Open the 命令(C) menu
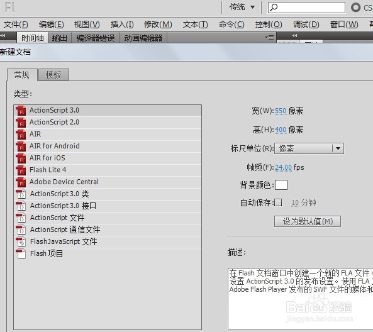 coord(231,25)
